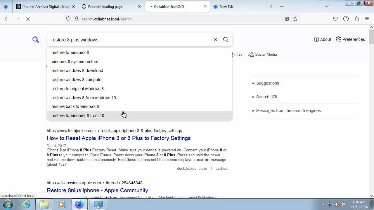Select the Social Media search category
This screenshot has height=210, width=374.
pos(262,54)
